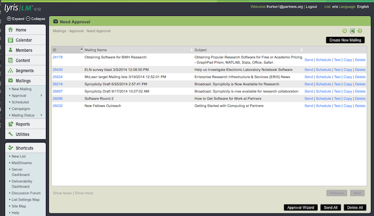Click the Next page button
374x216 pixels.
358,193
